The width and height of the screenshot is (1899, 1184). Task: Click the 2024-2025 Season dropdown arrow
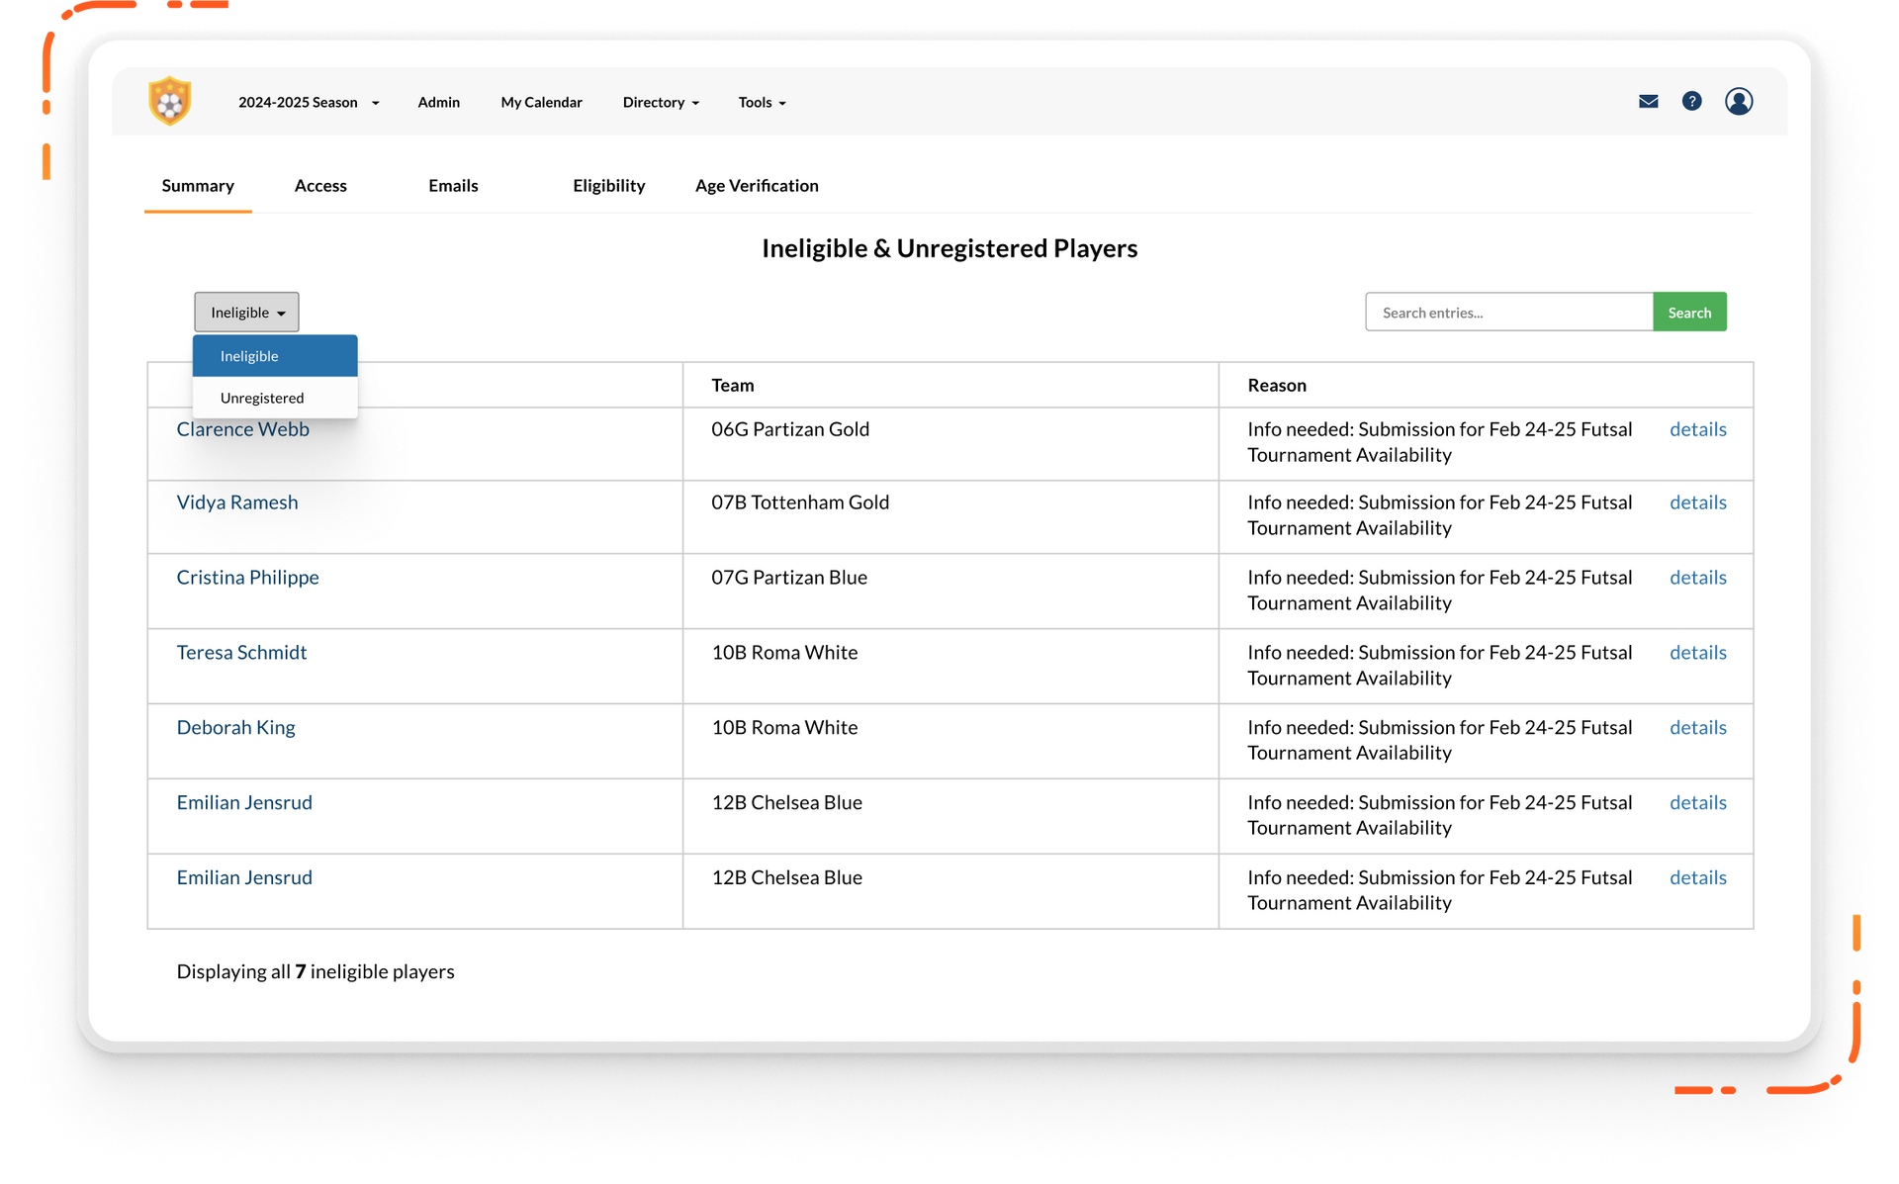point(375,102)
